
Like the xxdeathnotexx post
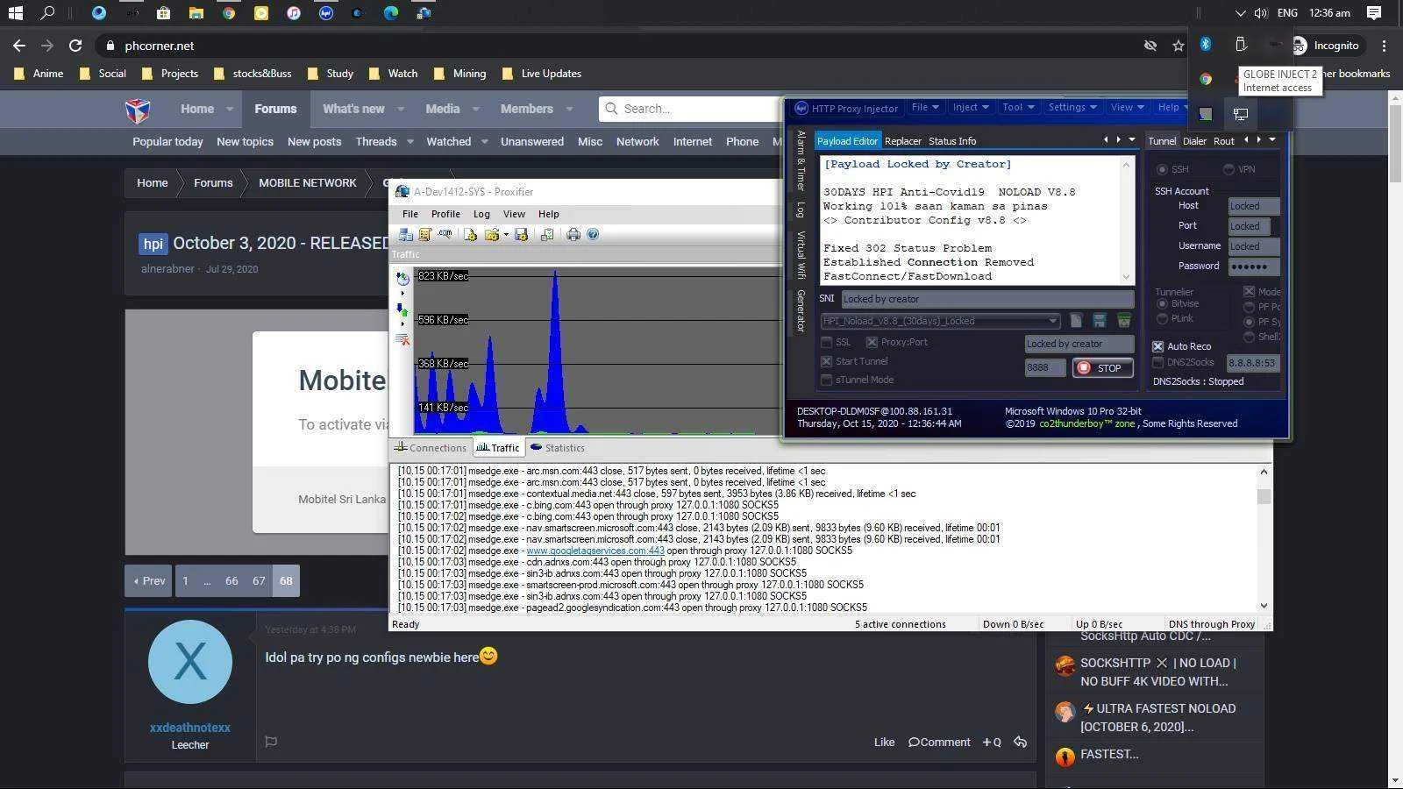884,742
